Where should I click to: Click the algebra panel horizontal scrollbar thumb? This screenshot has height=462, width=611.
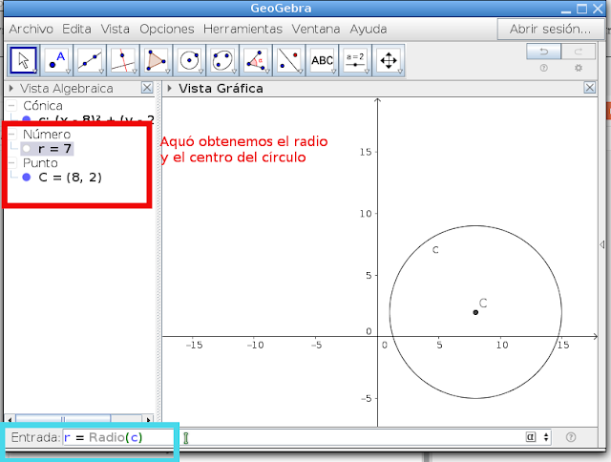63,419
